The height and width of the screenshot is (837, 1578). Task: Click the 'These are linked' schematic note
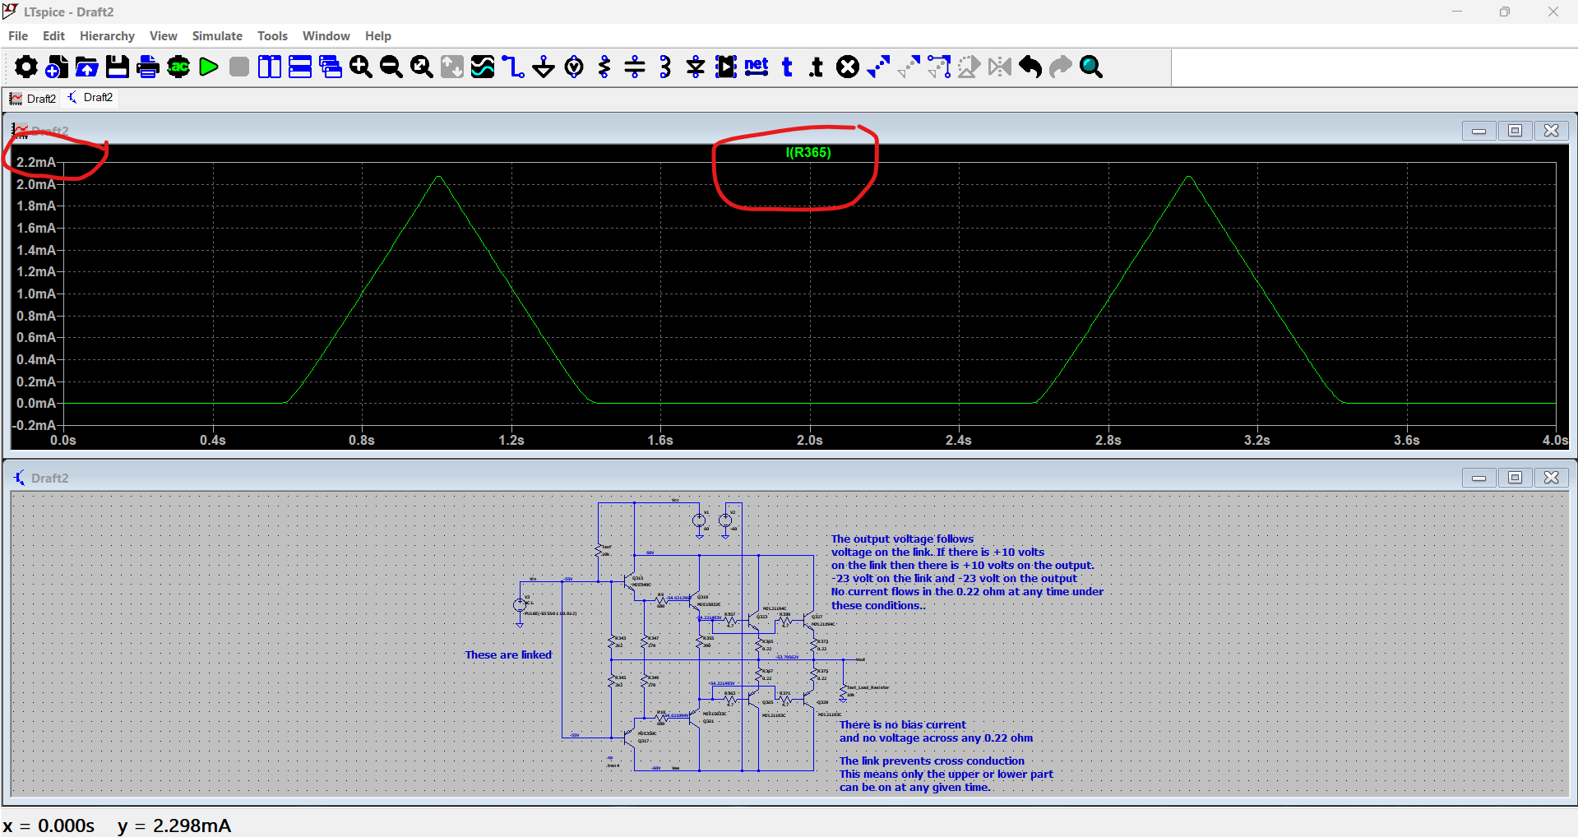pyautogui.click(x=508, y=654)
